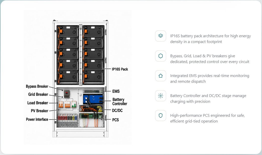Click text 'Battery Controller and DC/DC stage manage'
Image resolution: width=262 pixels, height=155 pixels.
pyautogui.click(x=208, y=96)
